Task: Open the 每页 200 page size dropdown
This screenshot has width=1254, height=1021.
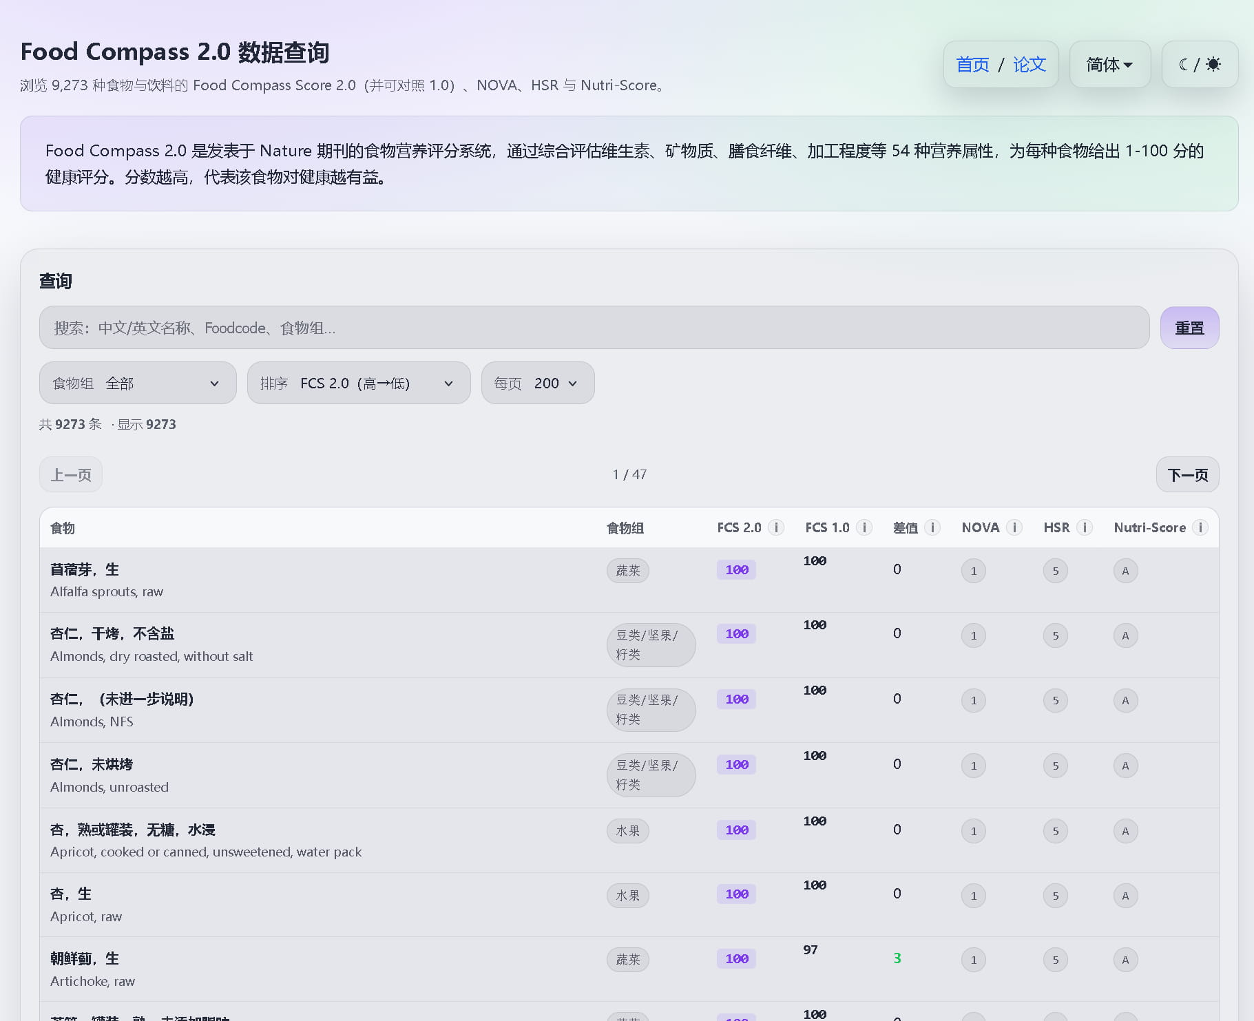Action: click(x=538, y=383)
